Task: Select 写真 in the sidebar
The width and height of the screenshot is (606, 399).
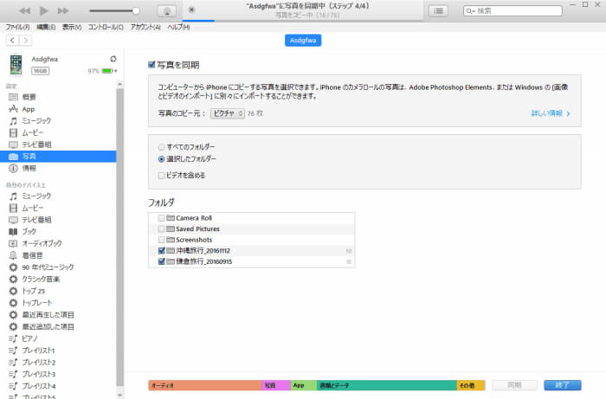Action: click(58, 157)
